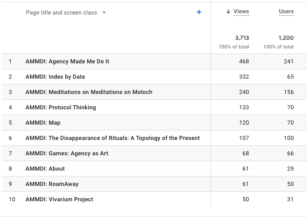Viewport: 307px width, 217px height.
Task: Click the dropdown caret next to screen class
Action: pyautogui.click(x=104, y=12)
